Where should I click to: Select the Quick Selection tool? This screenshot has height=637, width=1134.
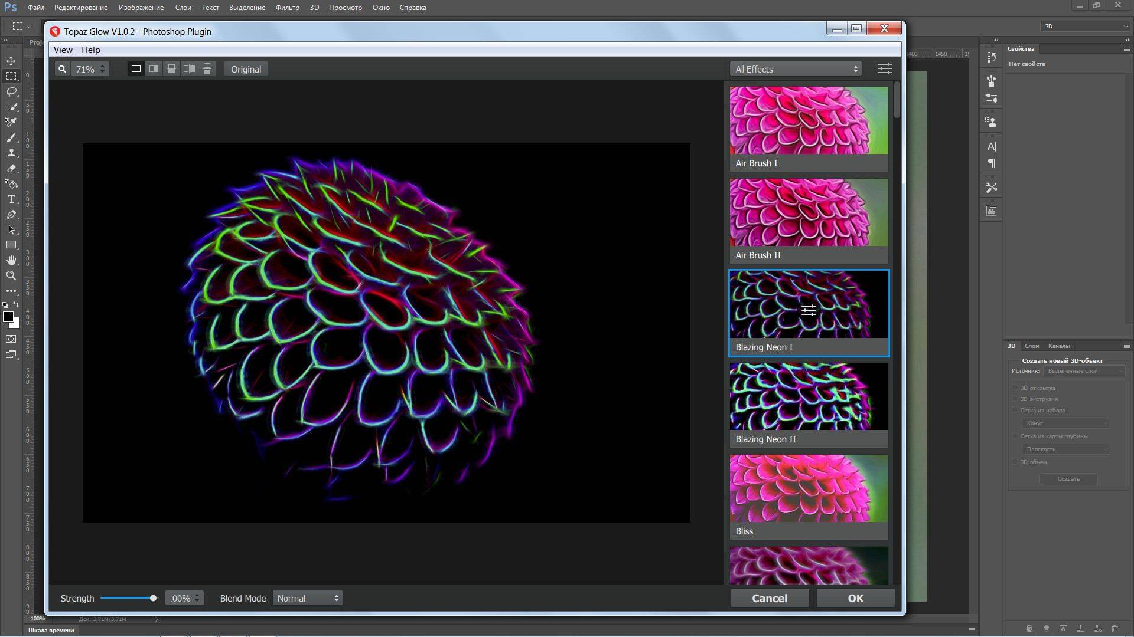[x=11, y=107]
